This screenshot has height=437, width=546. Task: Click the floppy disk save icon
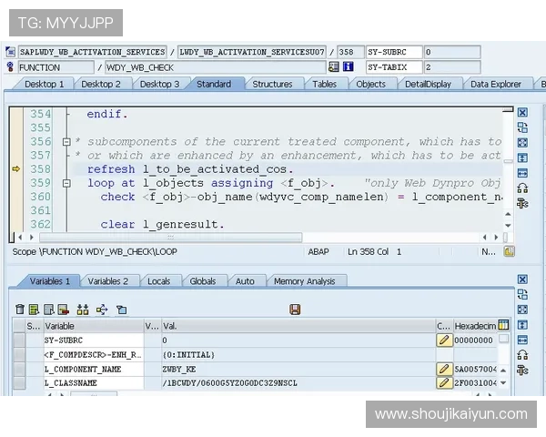click(295, 310)
